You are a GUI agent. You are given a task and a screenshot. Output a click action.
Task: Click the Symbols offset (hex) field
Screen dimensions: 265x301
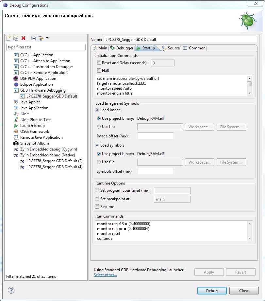tap(156, 171)
